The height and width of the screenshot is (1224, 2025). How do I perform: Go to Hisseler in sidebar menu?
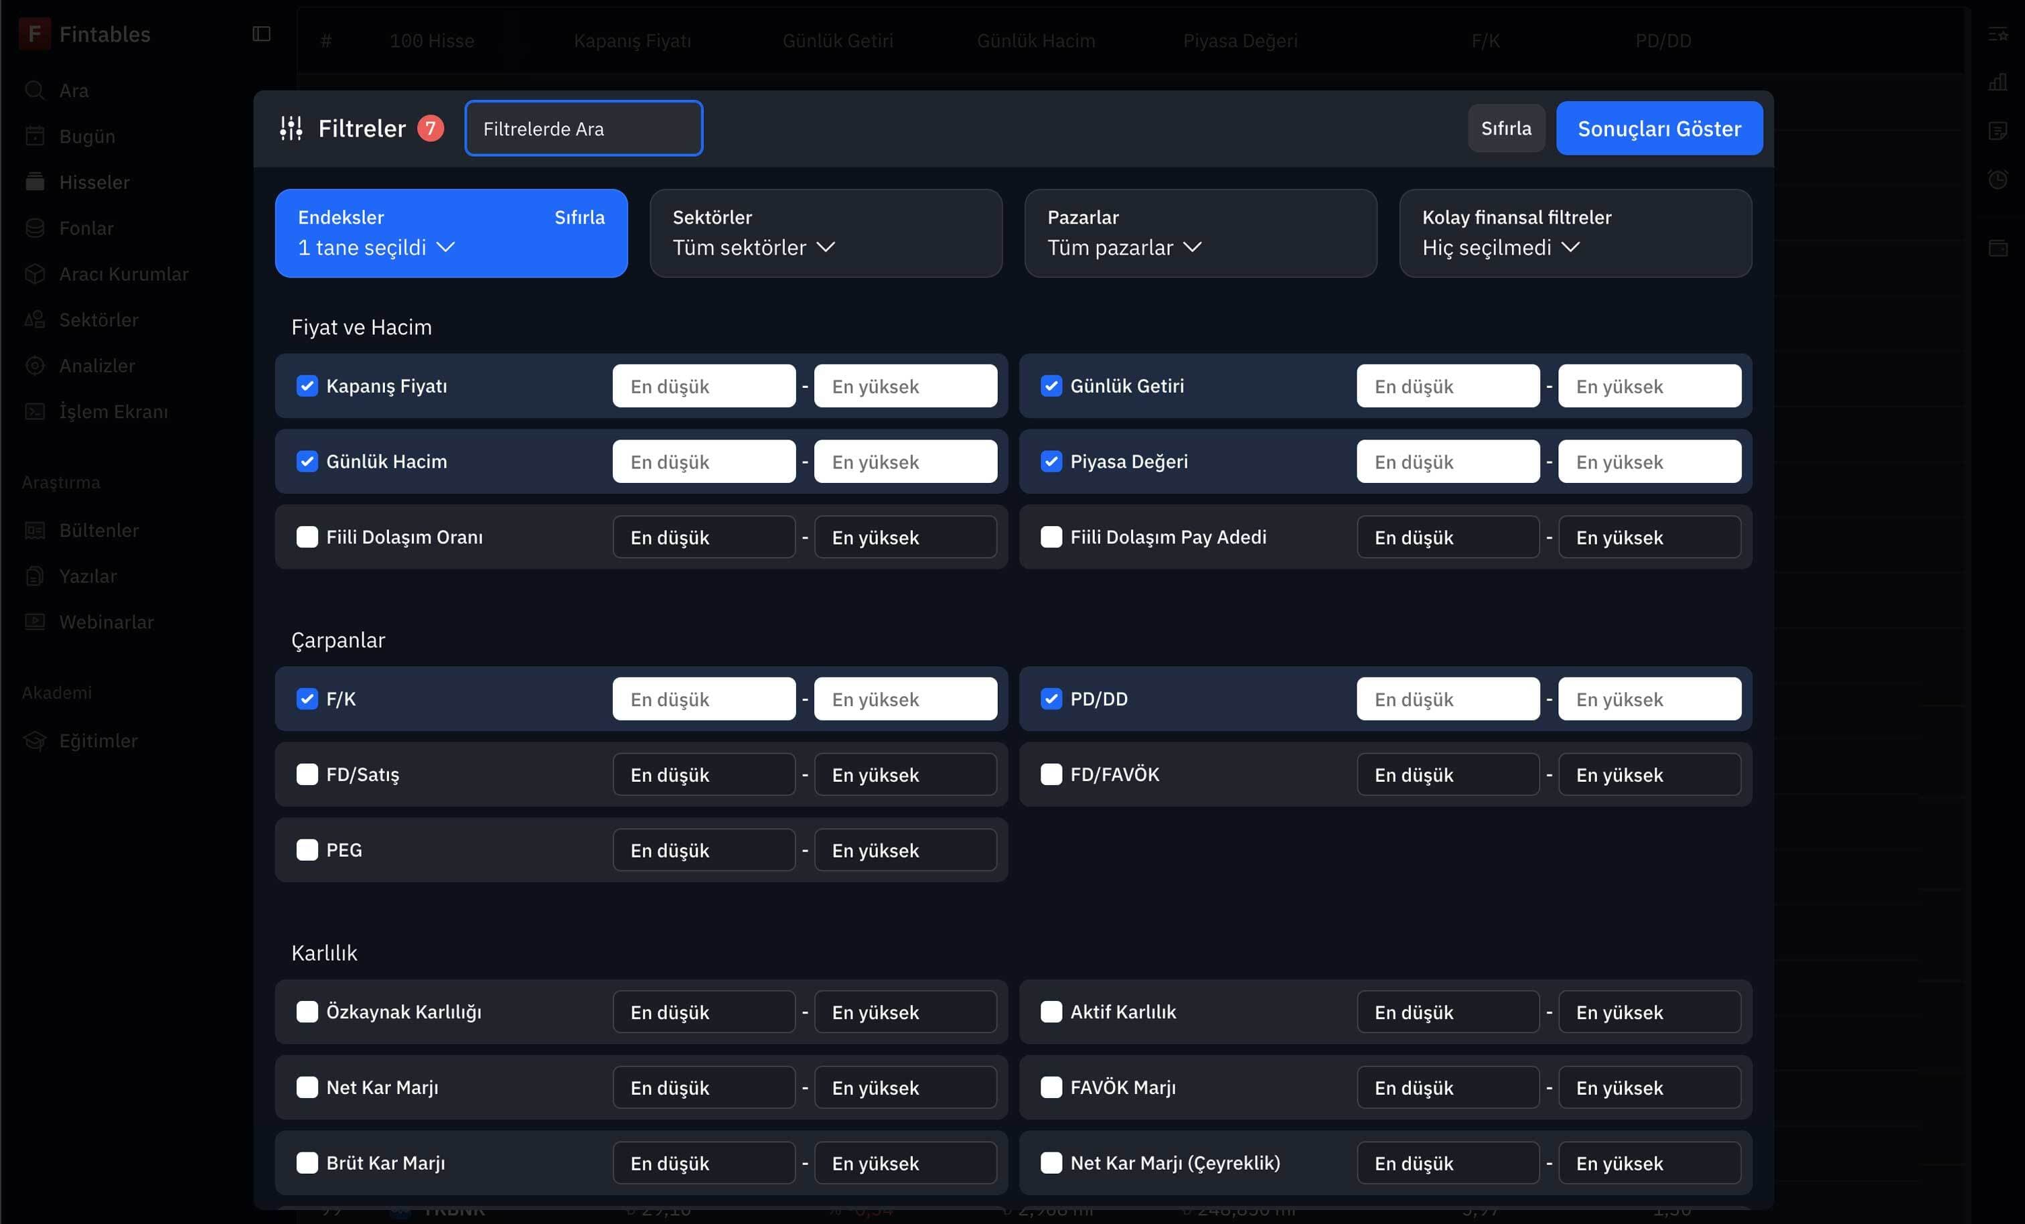94,182
